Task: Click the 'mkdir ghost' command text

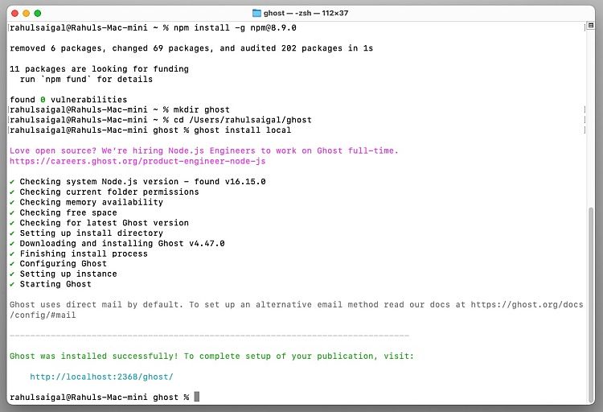Action: point(202,109)
